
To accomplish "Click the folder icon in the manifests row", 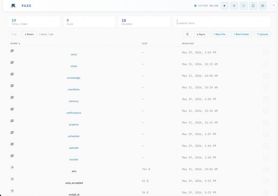I will pos(12,86).
